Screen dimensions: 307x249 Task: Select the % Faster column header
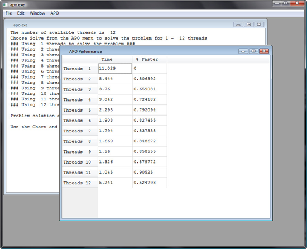(150, 59)
